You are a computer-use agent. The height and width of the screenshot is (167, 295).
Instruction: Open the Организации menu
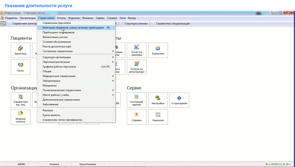28,18
